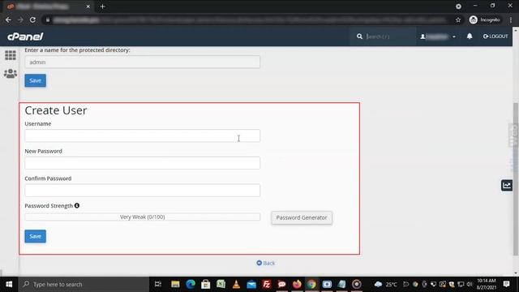Open the Windows Start menu

click(9, 284)
